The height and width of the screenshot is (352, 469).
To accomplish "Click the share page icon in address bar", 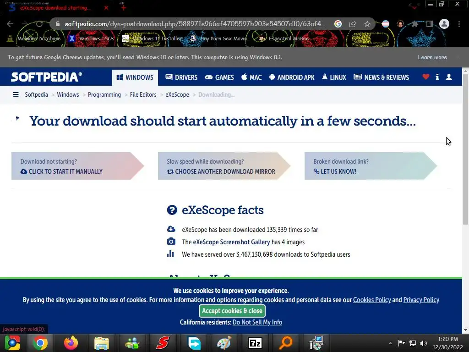I will (x=353, y=24).
